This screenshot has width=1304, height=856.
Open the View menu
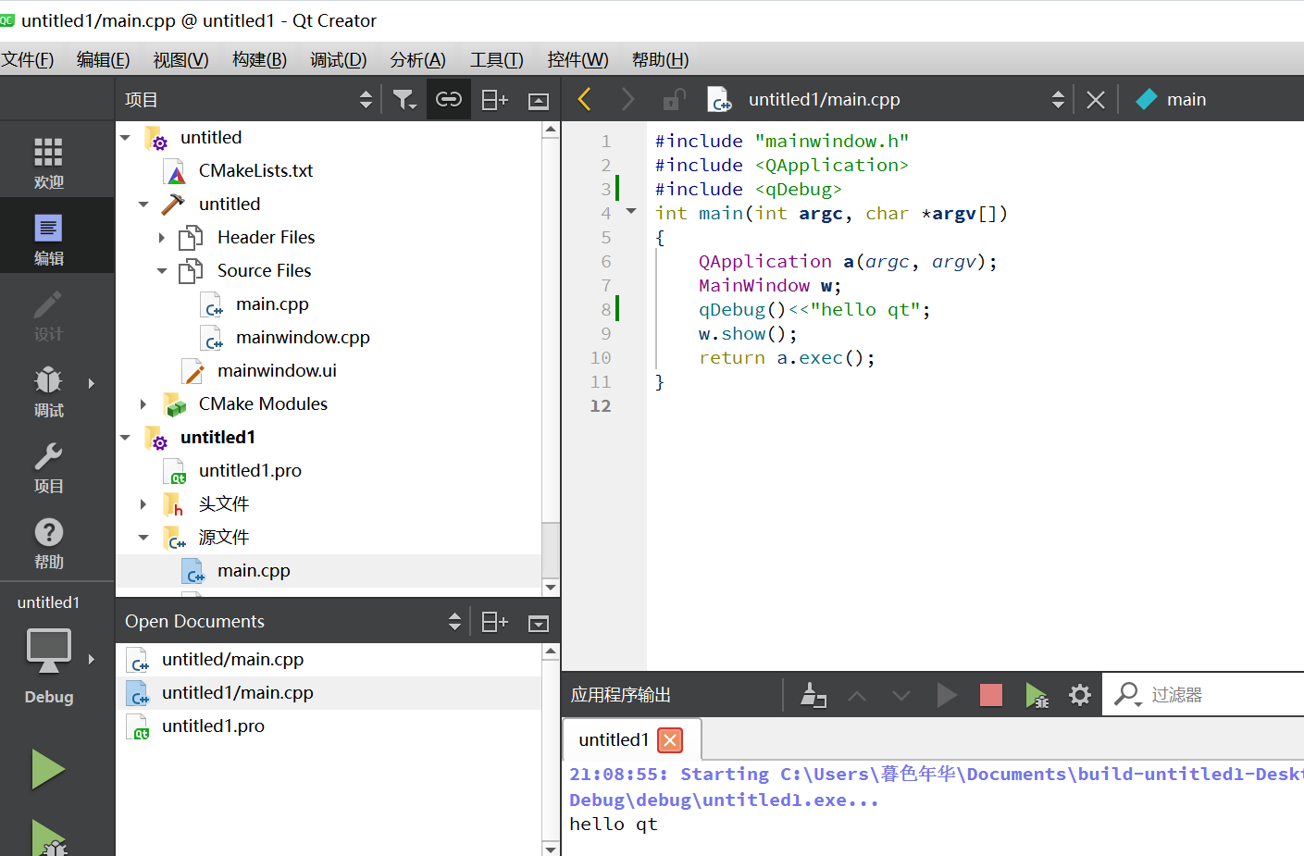[180, 59]
